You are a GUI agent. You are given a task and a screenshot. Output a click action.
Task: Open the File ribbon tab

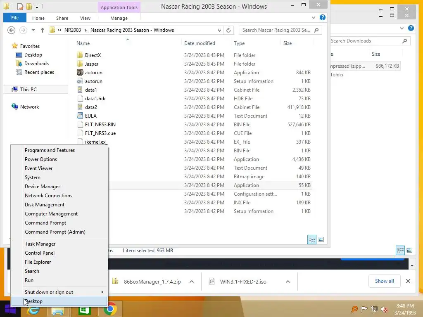point(15,18)
